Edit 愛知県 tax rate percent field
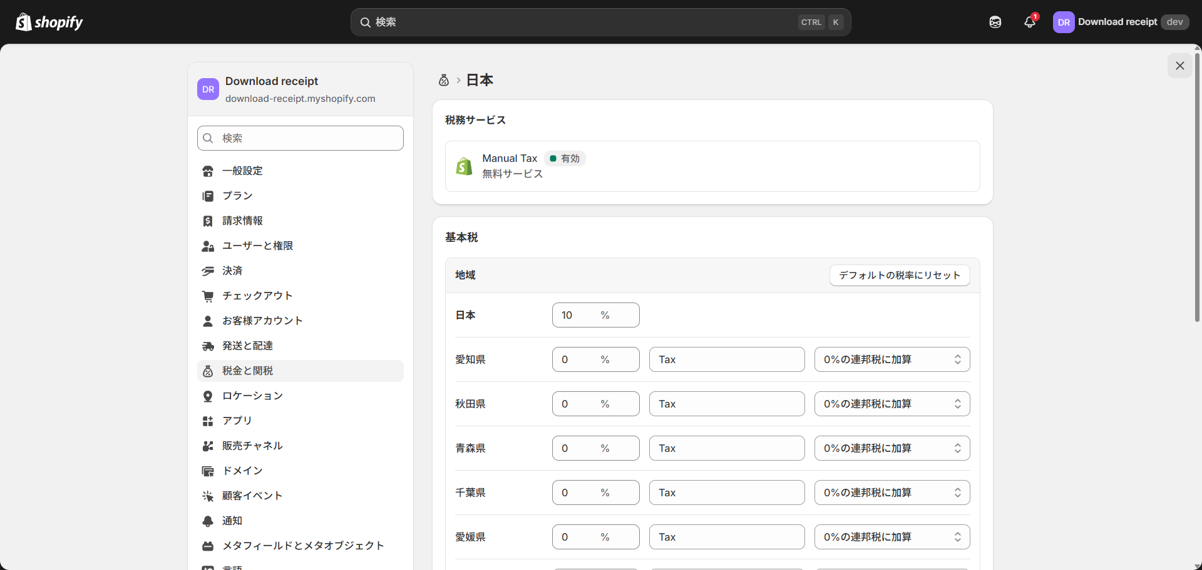This screenshot has width=1202, height=570. click(595, 359)
